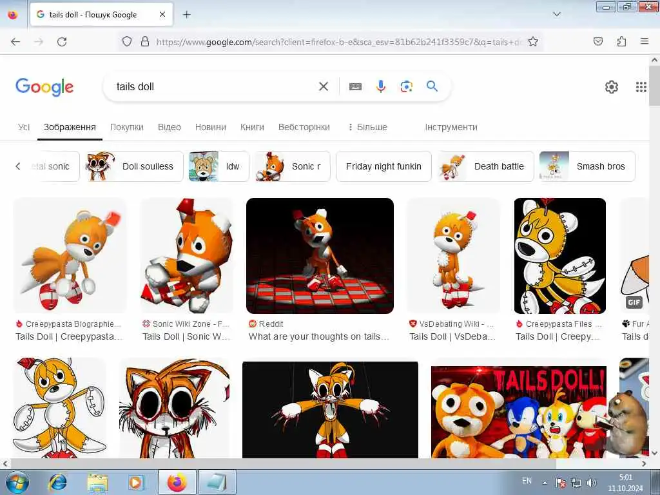Select the 'Doll soulless' filter chip
660x495 pixels.
(133, 166)
